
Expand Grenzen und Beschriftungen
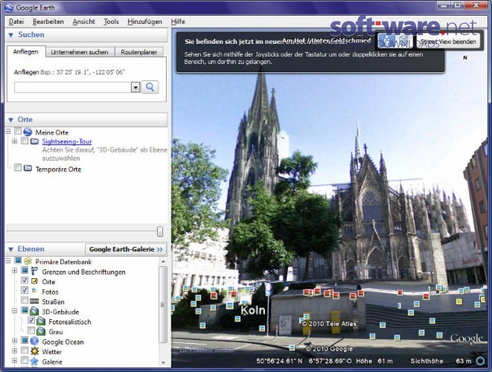click(14, 270)
